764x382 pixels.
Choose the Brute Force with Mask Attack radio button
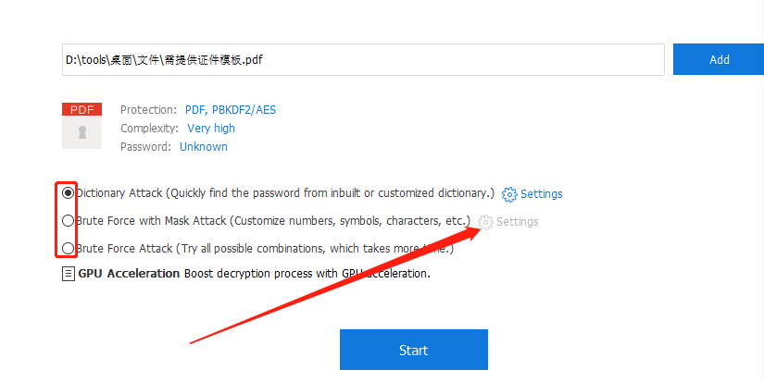68,221
